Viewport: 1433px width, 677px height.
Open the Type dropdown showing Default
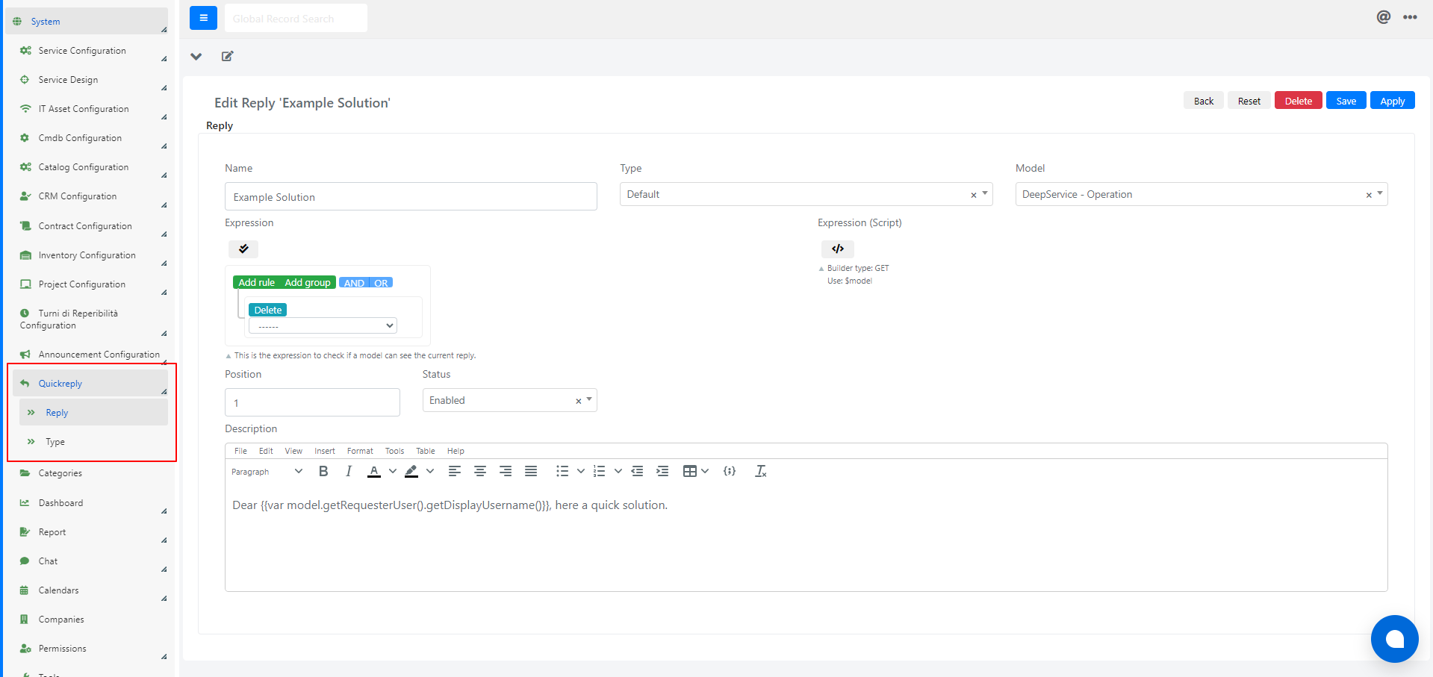click(806, 194)
